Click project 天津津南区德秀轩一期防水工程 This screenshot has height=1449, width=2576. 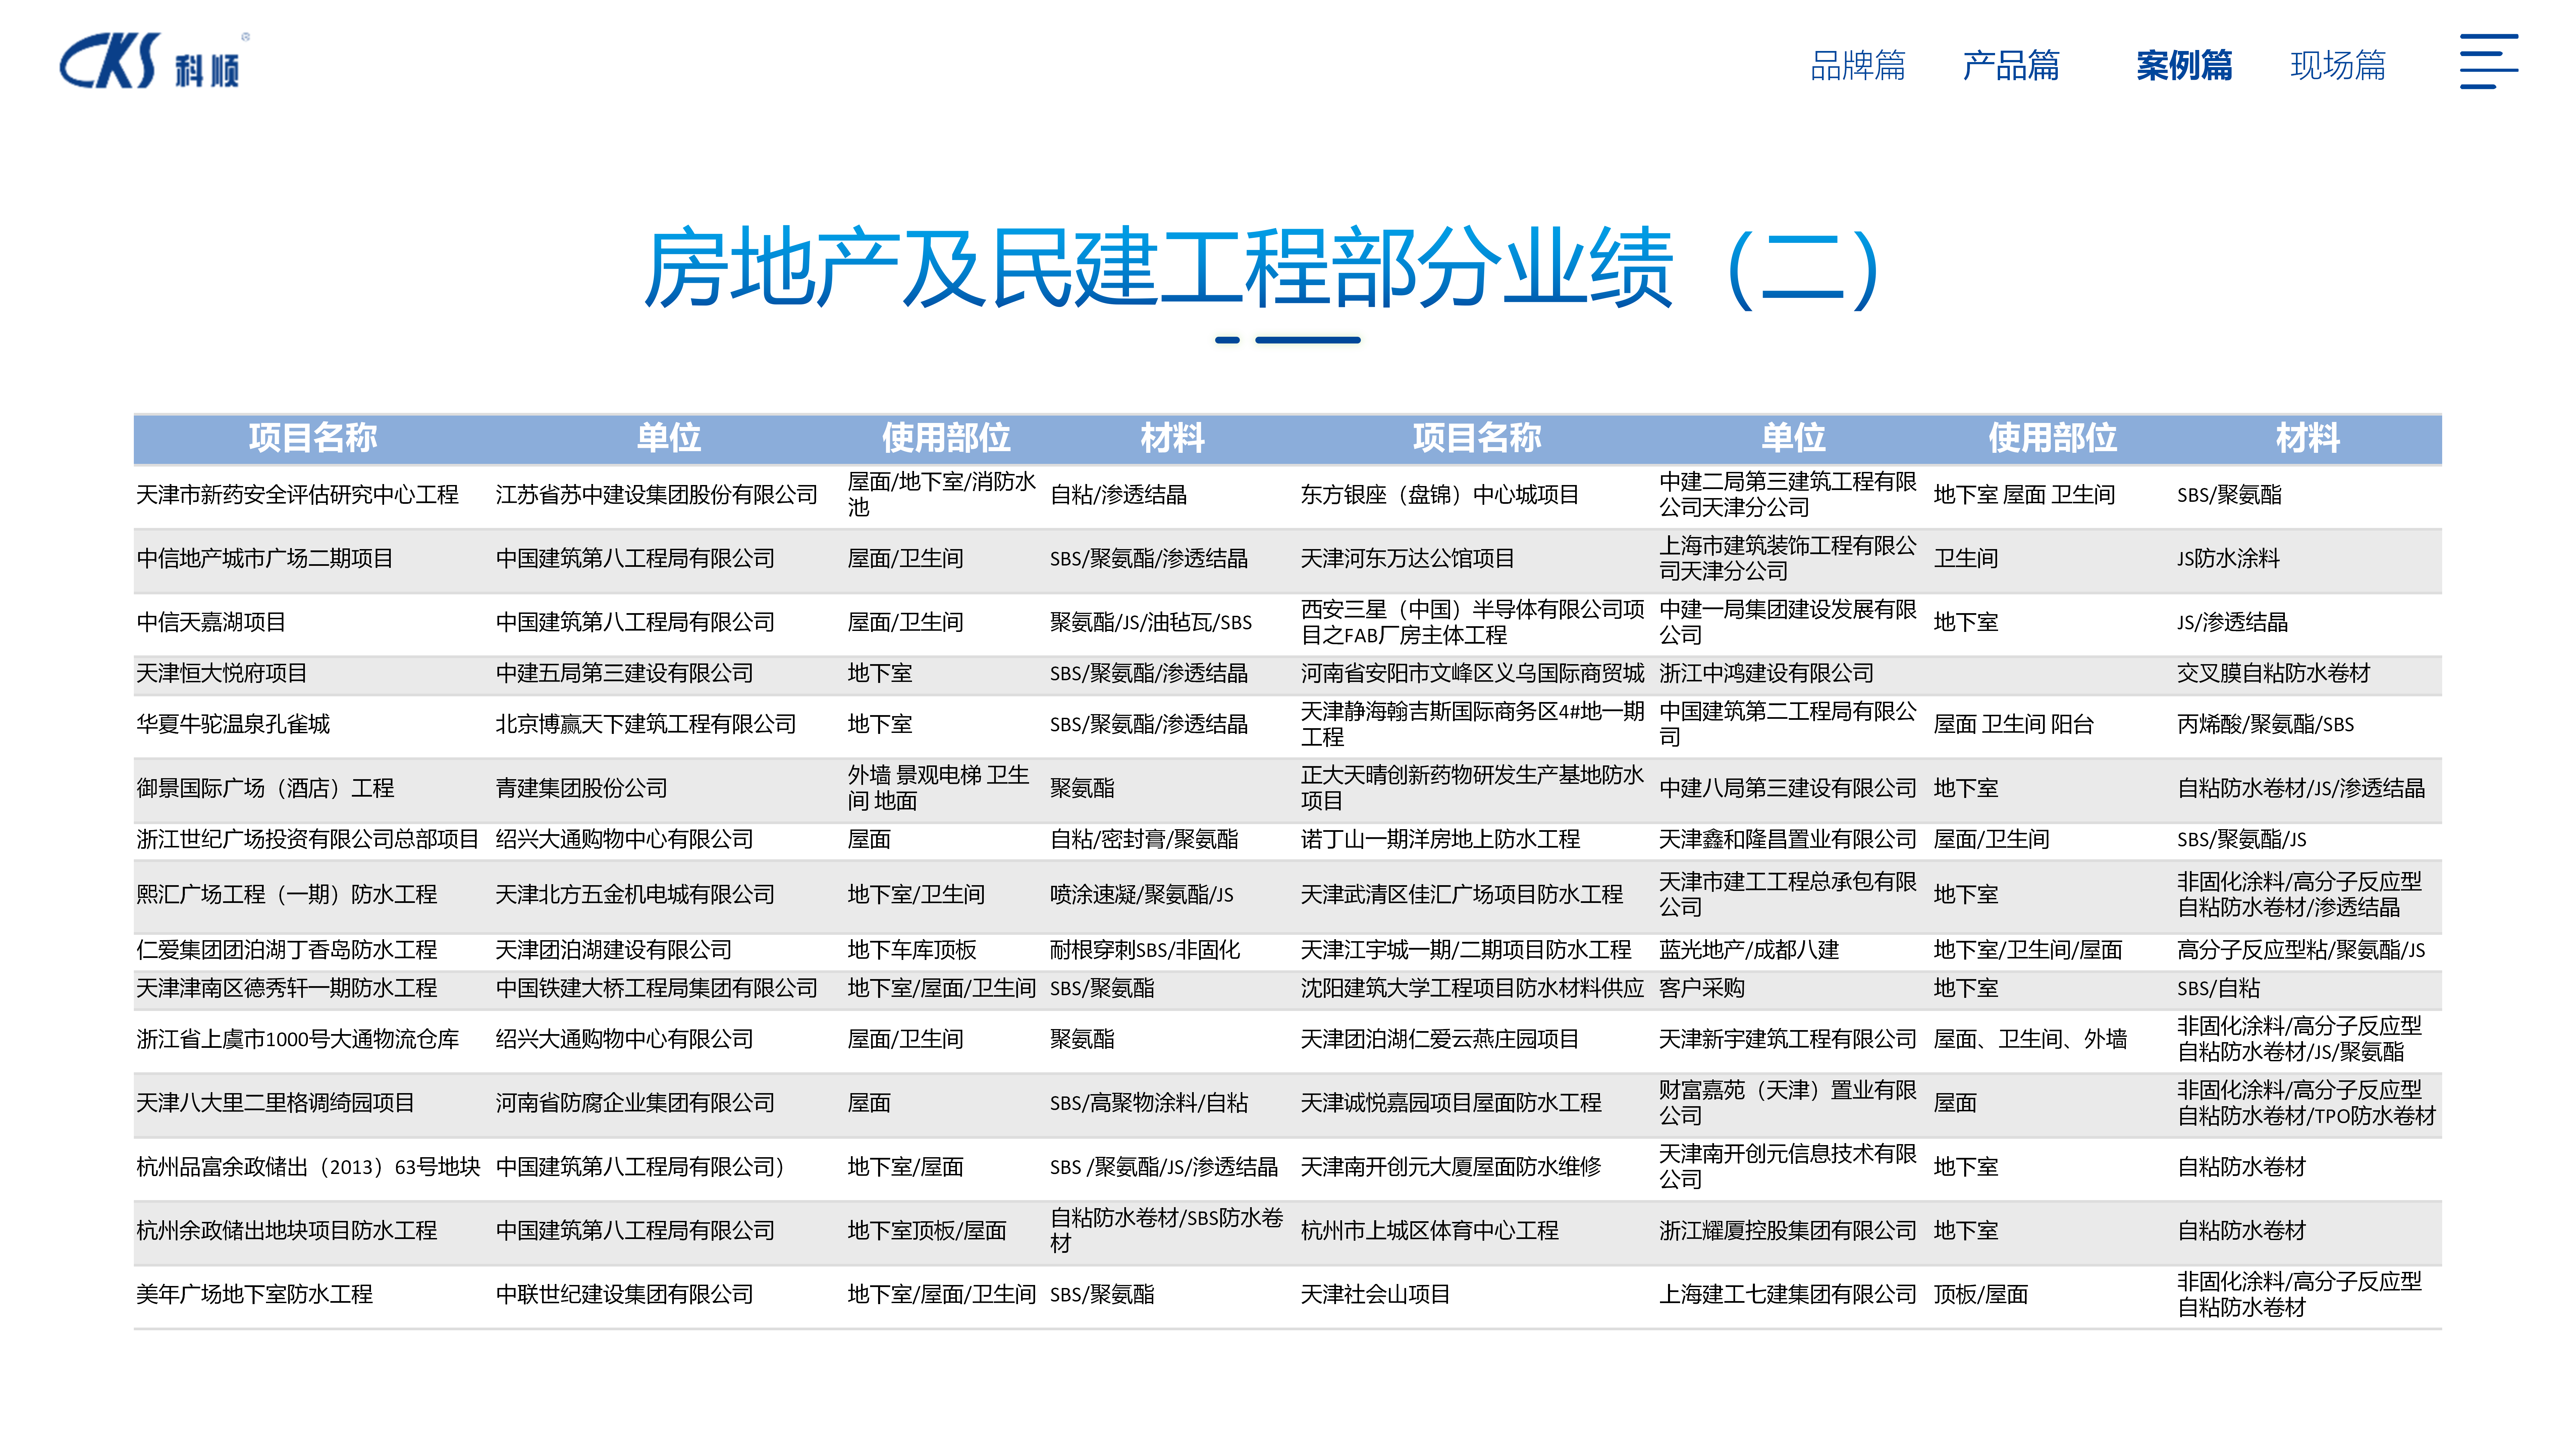coord(287,989)
